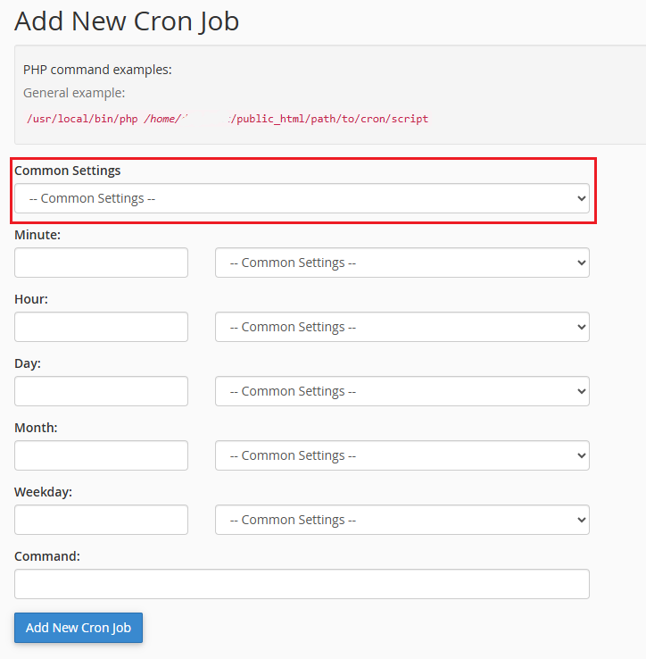Click the Command field label
Image resolution: width=646 pixels, height=659 pixels.
(47, 556)
